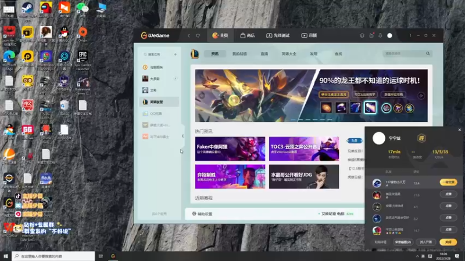Open the Steam desktop shortcut
Viewport: 465px width, 261px height.
click(x=27, y=9)
